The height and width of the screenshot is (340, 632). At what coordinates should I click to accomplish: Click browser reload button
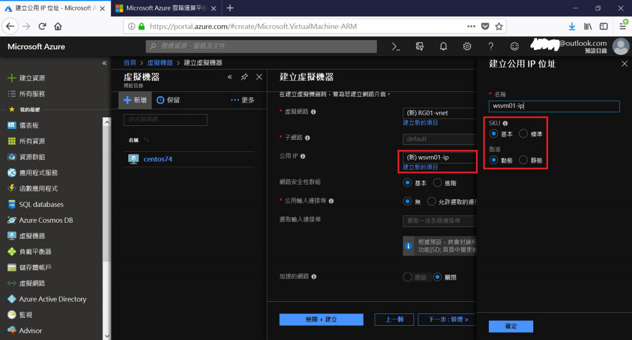point(42,27)
